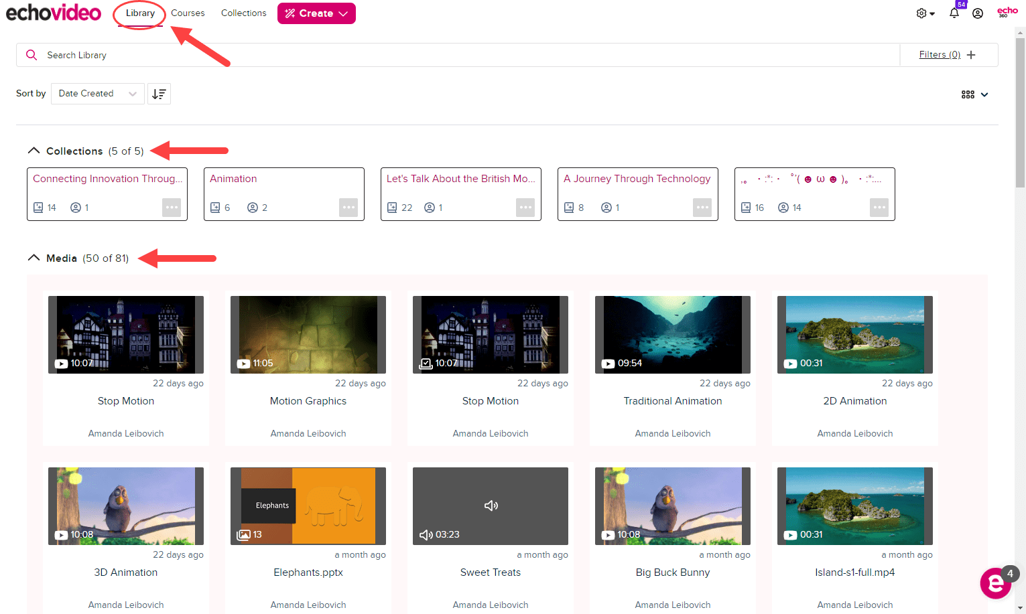Click Amanda Leibovich under 2D Animation
The width and height of the screenshot is (1026, 614).
(855, 433)
